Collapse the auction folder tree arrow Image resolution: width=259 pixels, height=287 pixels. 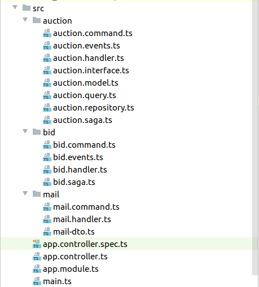click(x=25, y=20)
